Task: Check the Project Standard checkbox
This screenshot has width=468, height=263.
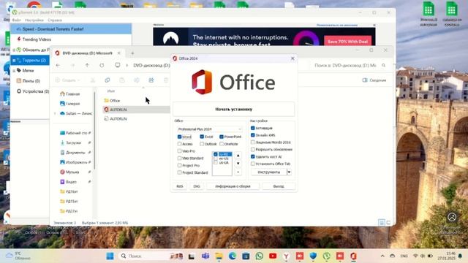Action: (x=179, y=172)
